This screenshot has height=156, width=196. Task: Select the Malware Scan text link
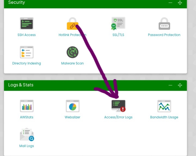click(72, 63)
